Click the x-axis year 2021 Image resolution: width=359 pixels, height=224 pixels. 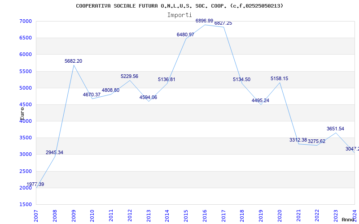298,215
